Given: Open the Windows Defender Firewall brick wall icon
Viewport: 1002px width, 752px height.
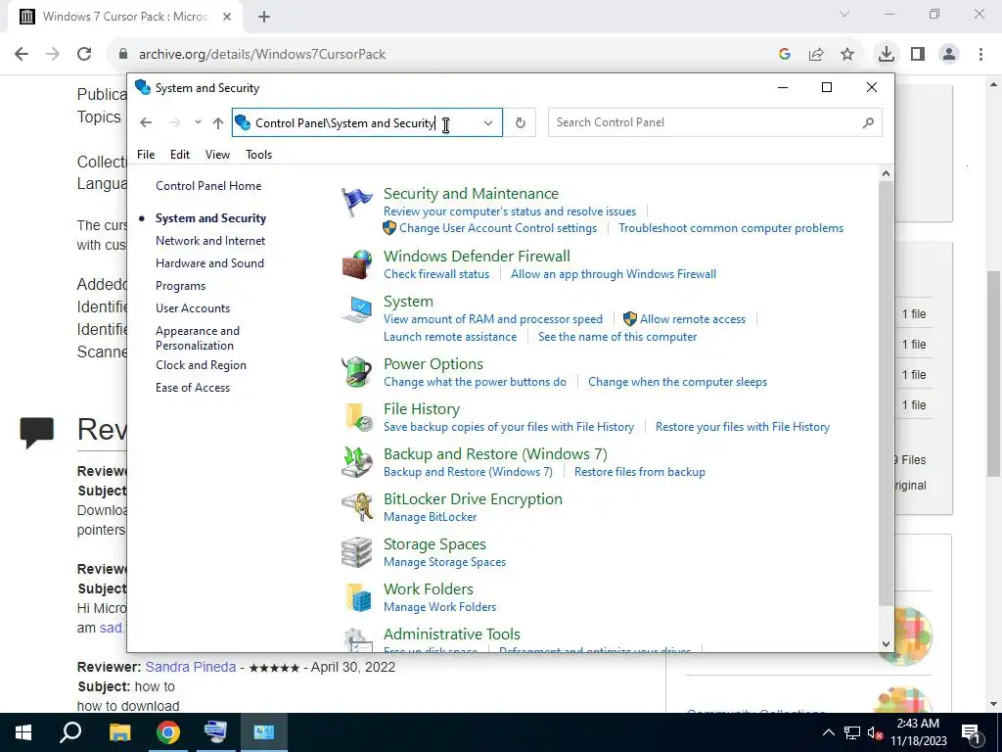Looking at the screenshot, I should (356, 264).
